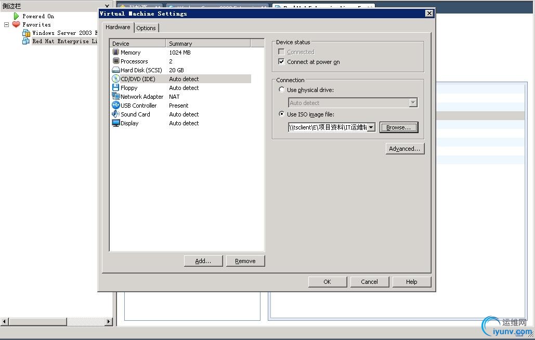
Task: Select the Sound Card speaker icon
Action: pos(115,114)
